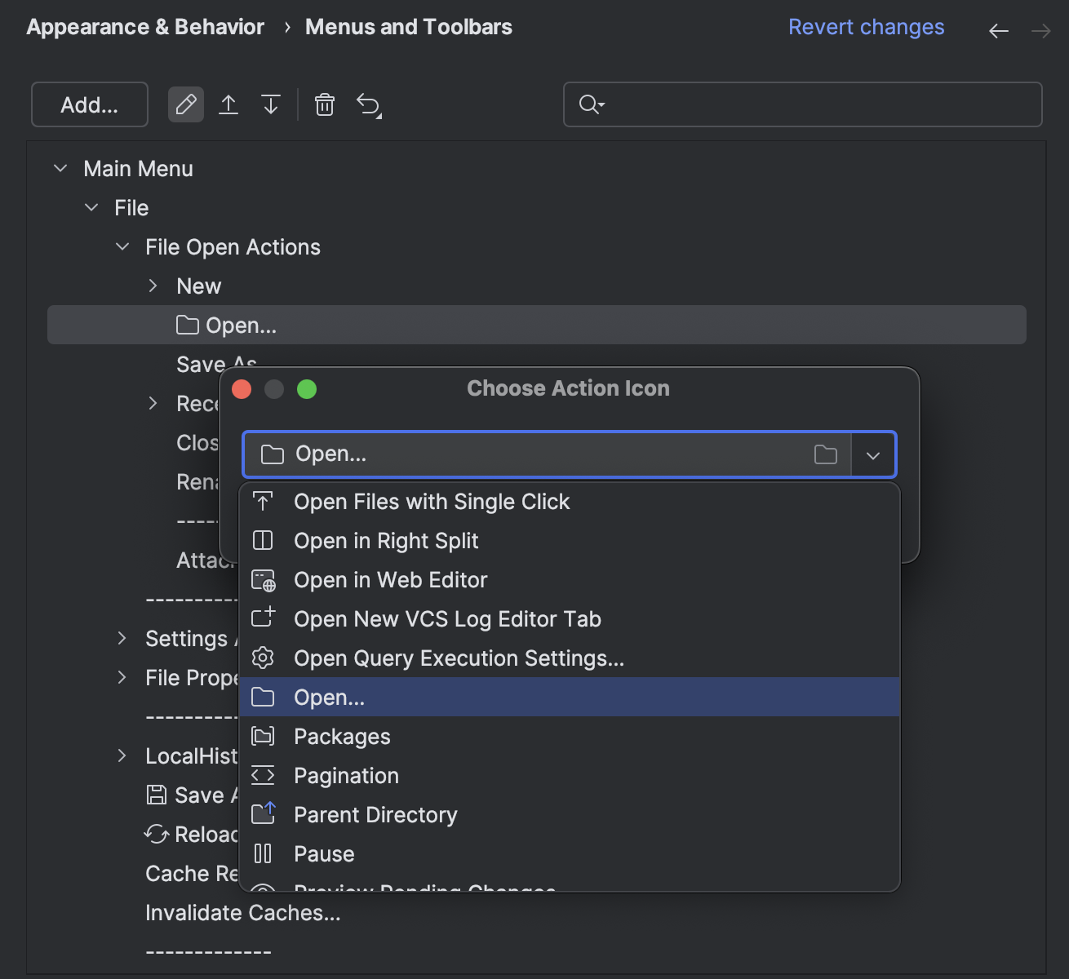The height and width of the screenshot is (979, 1069).
Task: Click the back arrow navigation icon
Action: tap(999, 31)
